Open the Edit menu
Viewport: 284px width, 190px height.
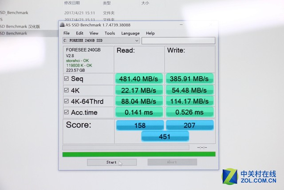click(x=79, y=33)
